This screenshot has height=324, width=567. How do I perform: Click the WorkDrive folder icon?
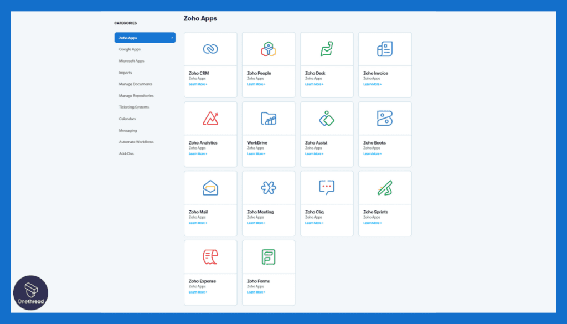click(269, 118)
